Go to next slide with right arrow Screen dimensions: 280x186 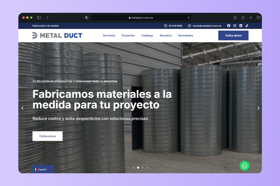[x=258, y=108]
